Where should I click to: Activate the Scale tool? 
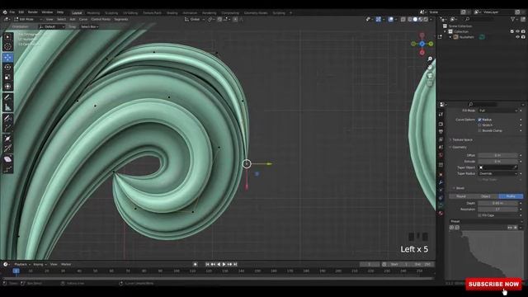coord(7,77)
